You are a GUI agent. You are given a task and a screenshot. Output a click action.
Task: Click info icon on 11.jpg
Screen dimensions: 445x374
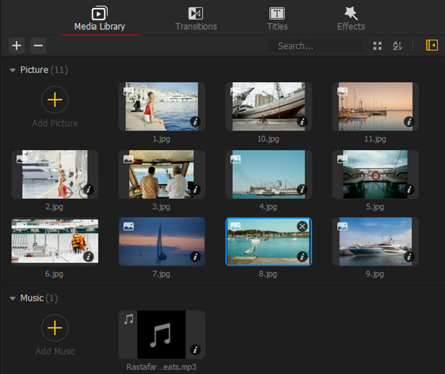(409, 122)
